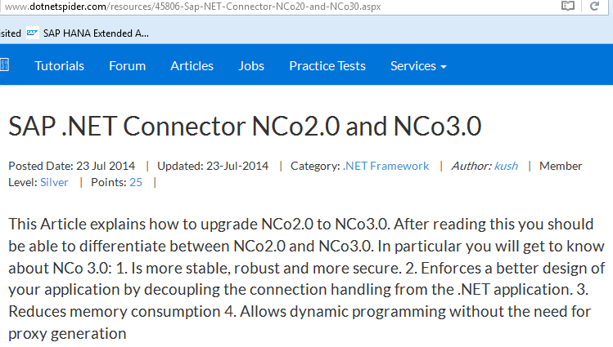Focus the dotnetspider URL address bar
Image resolution: width=613 pixels, height=347 pixels.
[246, 7]
